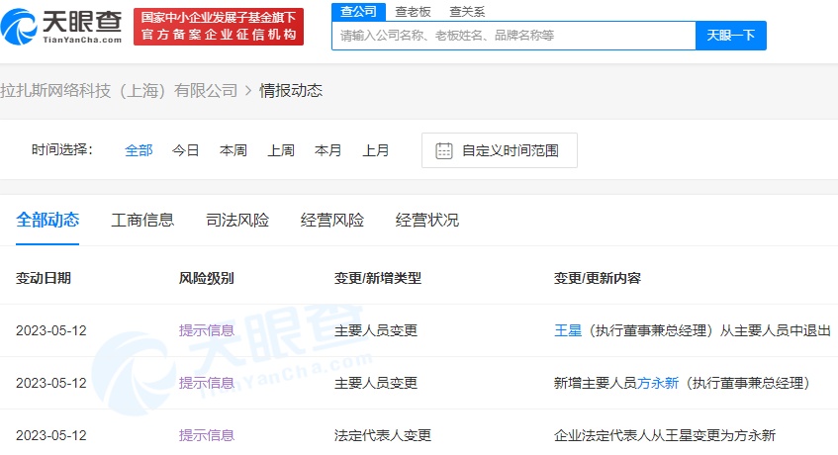Click 主要人员变更 in the 王星 row
Image resolution: width=838 pixels, height=455 pixels.
click(376, 331)
